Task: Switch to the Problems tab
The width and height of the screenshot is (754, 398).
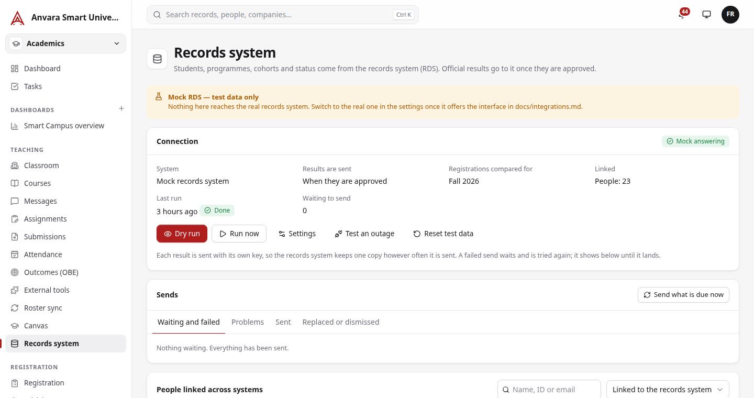Action: (x=248, y=322)
